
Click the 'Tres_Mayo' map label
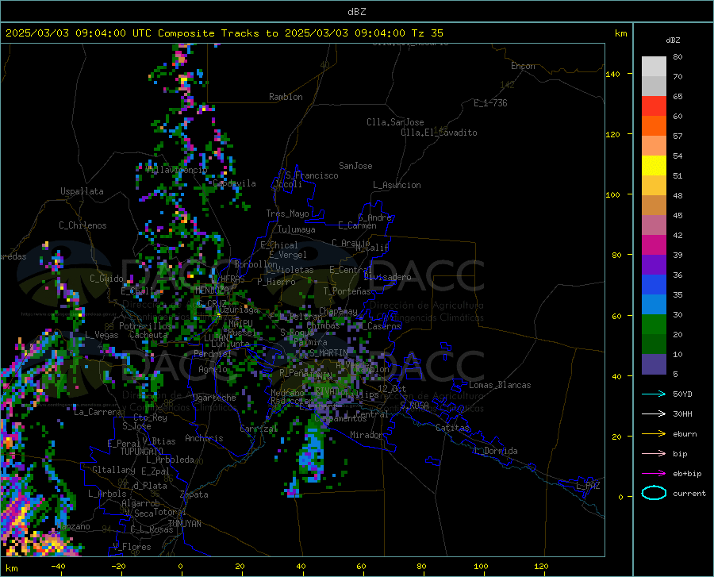click(287, 213)
